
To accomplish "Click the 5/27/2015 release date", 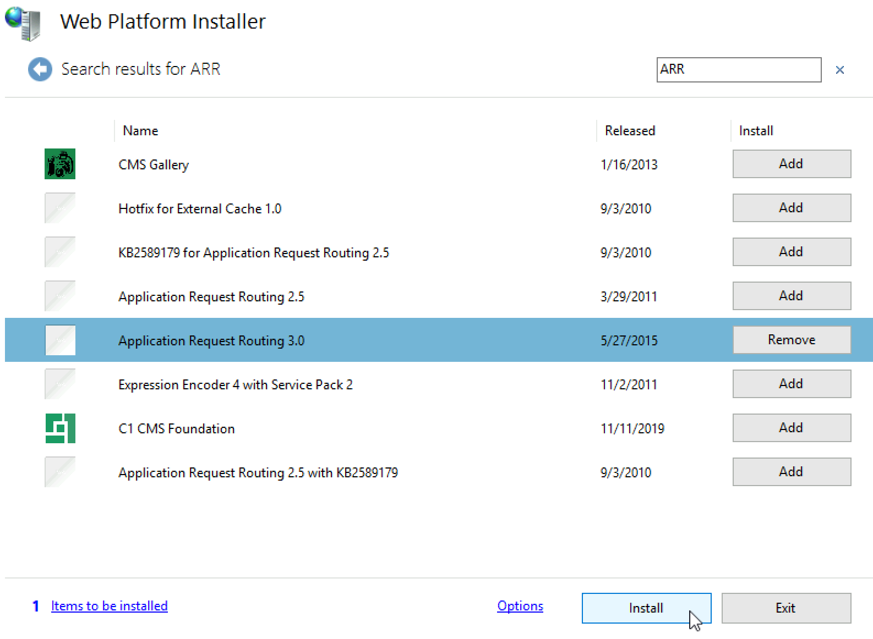I will click(x=629, y=340).
